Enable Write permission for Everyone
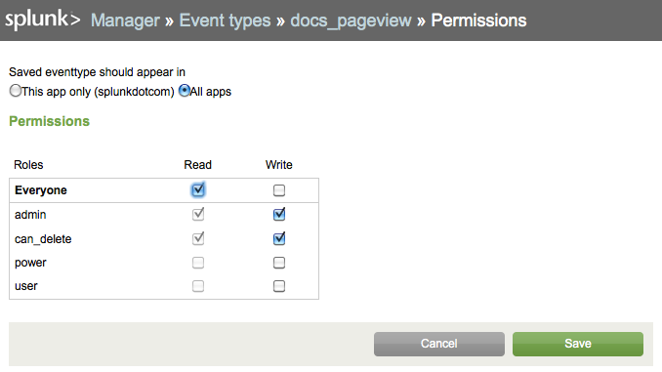 [279, 190]
